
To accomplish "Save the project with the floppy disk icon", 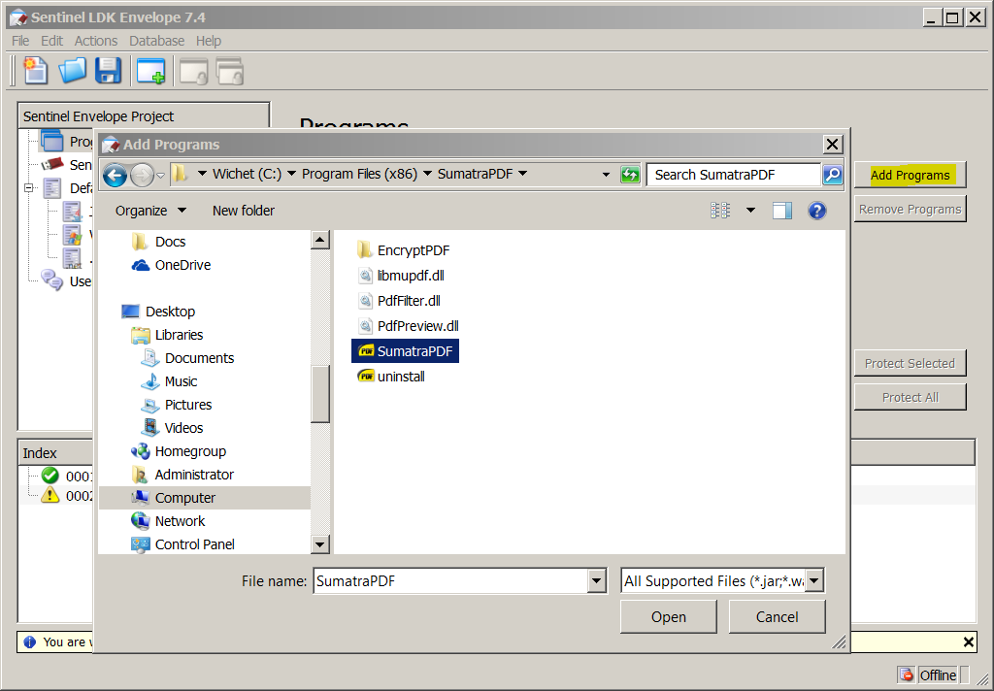I will point(108,70).
